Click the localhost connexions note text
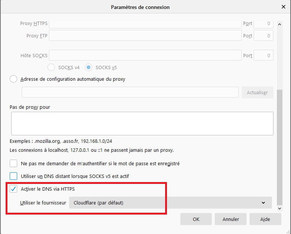Screen dimensions: 291x234 92,150
